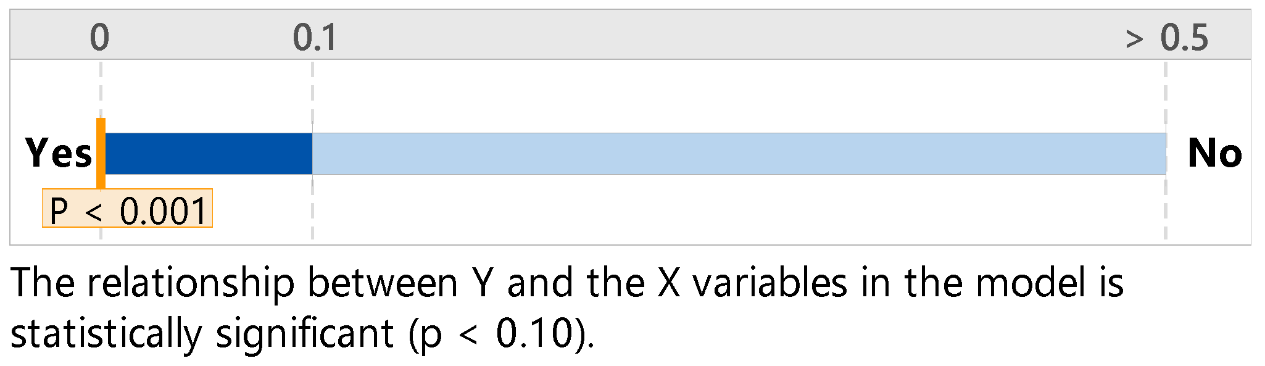This screenshot has width=1265, height=366.
Task: Click the dashed gridline below the 0.1 mark
Action: point(313,210)
